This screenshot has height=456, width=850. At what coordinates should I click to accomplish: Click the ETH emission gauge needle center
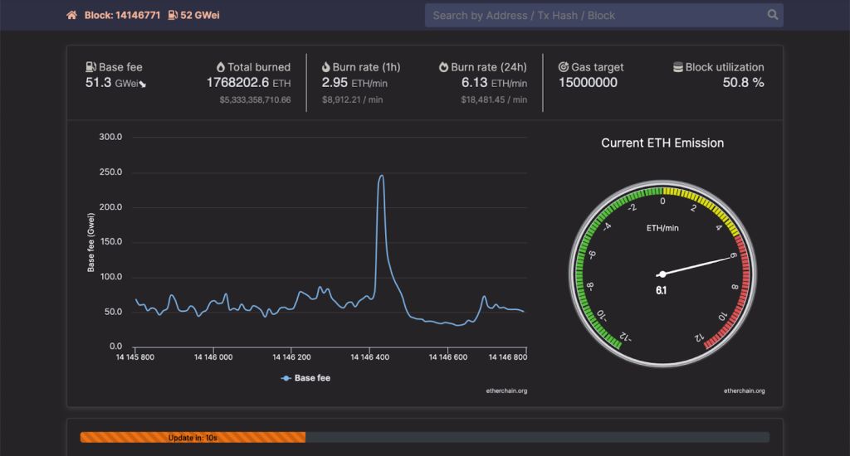point(662,274)
